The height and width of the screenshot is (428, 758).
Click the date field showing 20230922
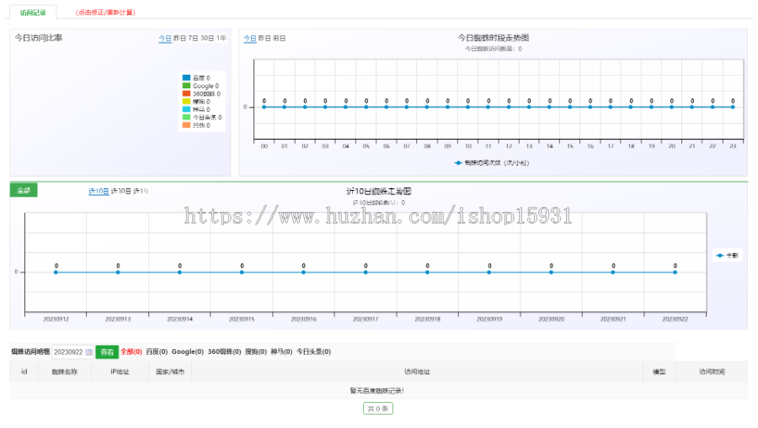(x=72, y=352)
